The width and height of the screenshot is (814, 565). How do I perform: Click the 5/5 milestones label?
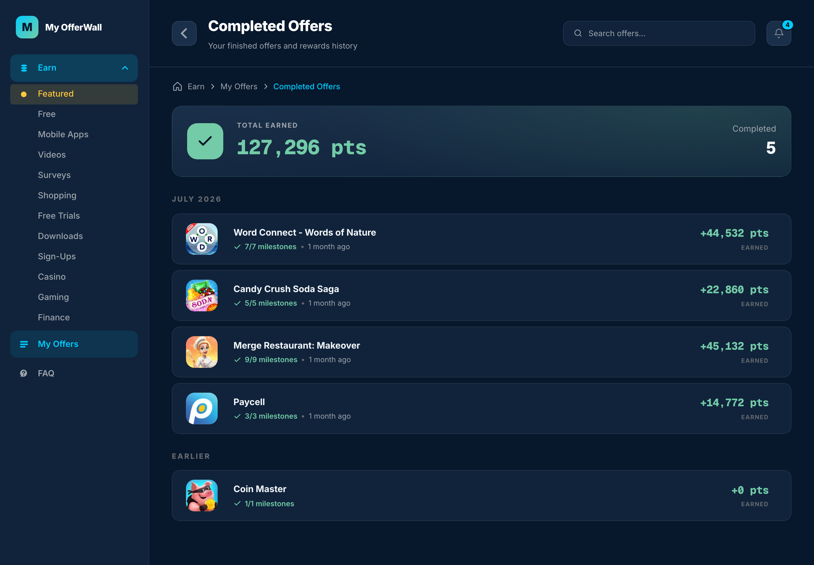270,303
